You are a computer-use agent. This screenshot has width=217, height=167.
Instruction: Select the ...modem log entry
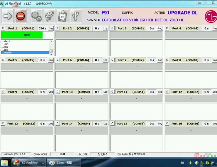click(x=25, y=53)
